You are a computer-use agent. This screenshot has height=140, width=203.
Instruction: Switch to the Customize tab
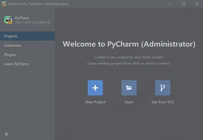pyautogui.click(x=27, y=46)
